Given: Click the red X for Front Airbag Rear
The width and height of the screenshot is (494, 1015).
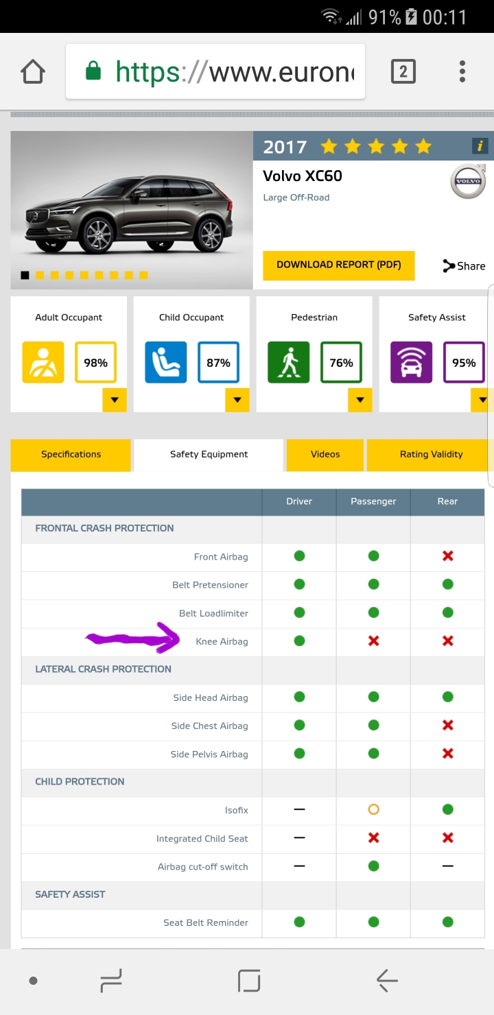Looking at the screenshot, I should coord(448,556).
